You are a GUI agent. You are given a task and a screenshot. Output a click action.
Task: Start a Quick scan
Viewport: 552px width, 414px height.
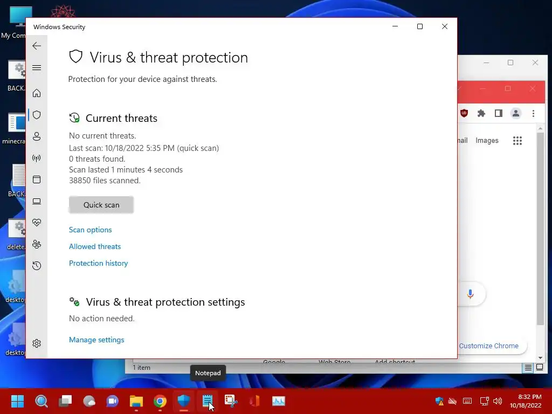[101, 205]
